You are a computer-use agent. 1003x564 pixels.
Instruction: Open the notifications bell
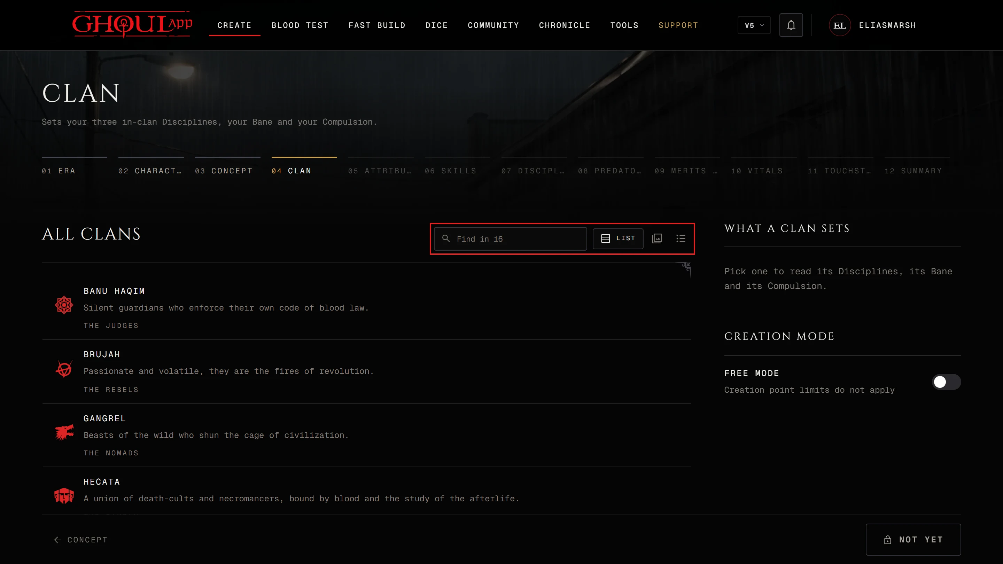click(791, 25)
